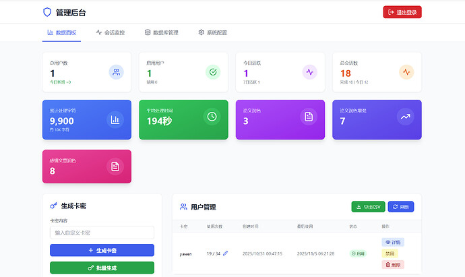This screenshot has width=465, height=277.
Task: Click the 7日活跃 1 subtext
Action: click(x=251, y=82)
